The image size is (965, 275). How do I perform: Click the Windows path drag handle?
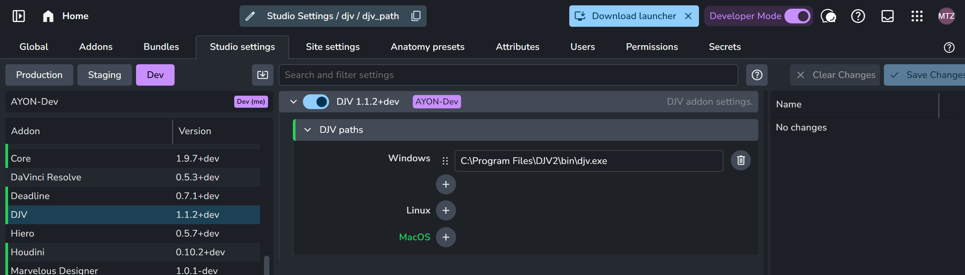tap(445, 161)
